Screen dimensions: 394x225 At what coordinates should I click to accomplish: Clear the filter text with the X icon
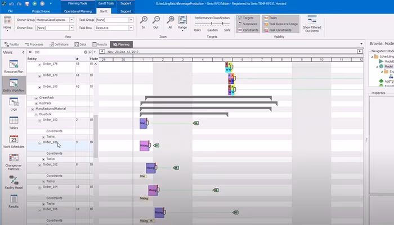pos(86,52)
